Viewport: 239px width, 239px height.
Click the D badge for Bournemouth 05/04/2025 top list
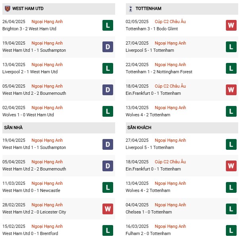point(108,90)
